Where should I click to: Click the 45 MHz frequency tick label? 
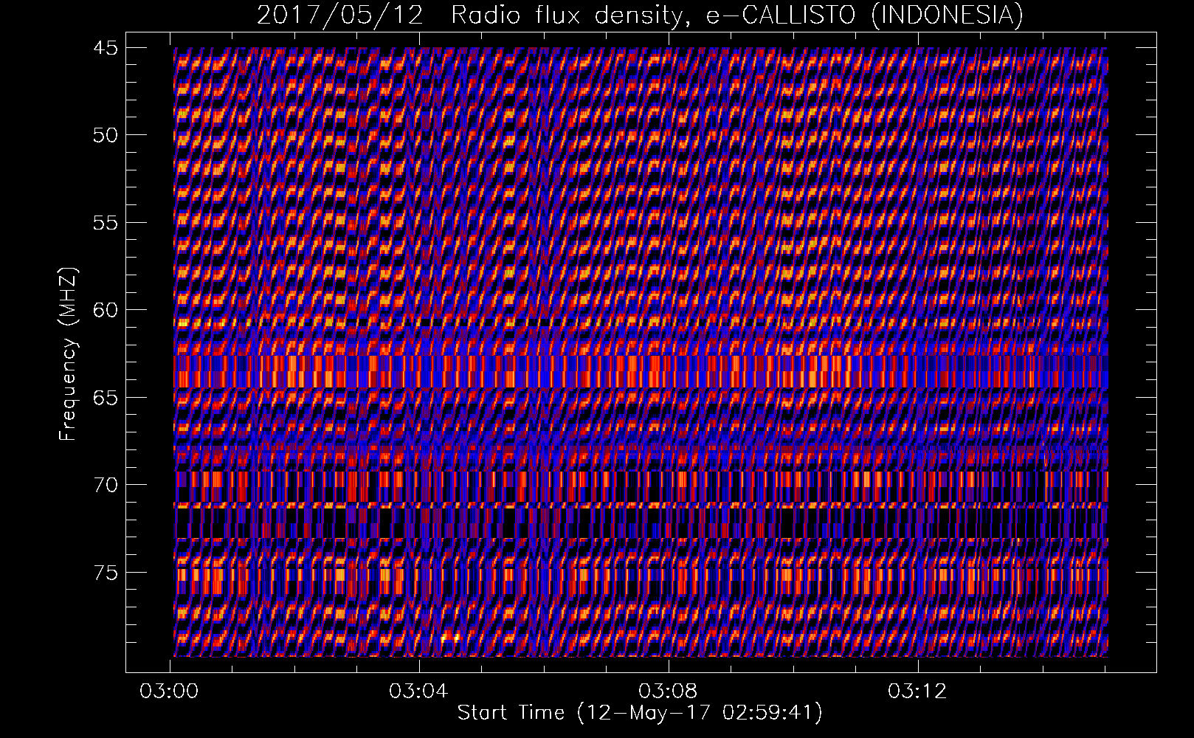pyautogui.click(x=104, y=47)
